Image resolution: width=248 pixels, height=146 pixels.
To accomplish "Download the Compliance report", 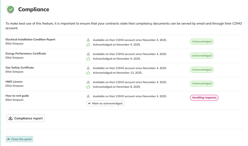I will 26,118.
